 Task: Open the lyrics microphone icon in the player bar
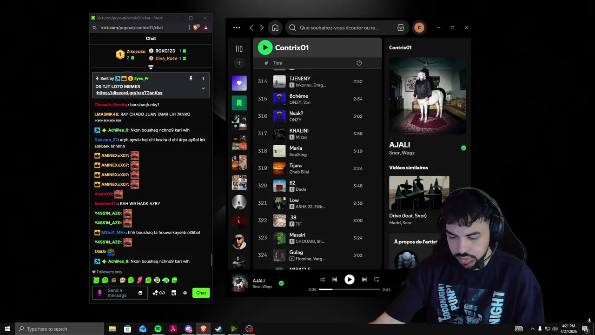click(403, 283)
